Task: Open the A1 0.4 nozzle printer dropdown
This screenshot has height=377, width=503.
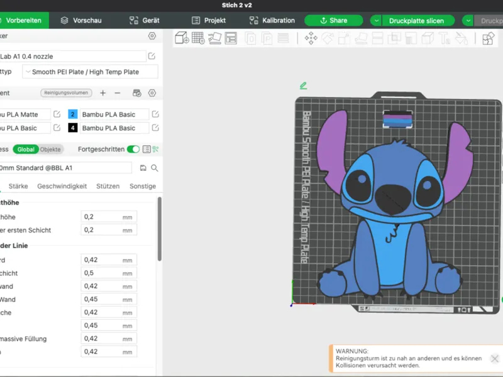Action: pos(72,57)
